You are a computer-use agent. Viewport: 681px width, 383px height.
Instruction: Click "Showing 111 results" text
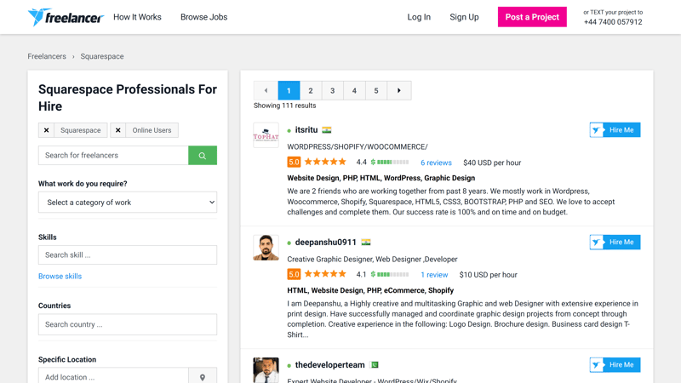click(285, 106)
